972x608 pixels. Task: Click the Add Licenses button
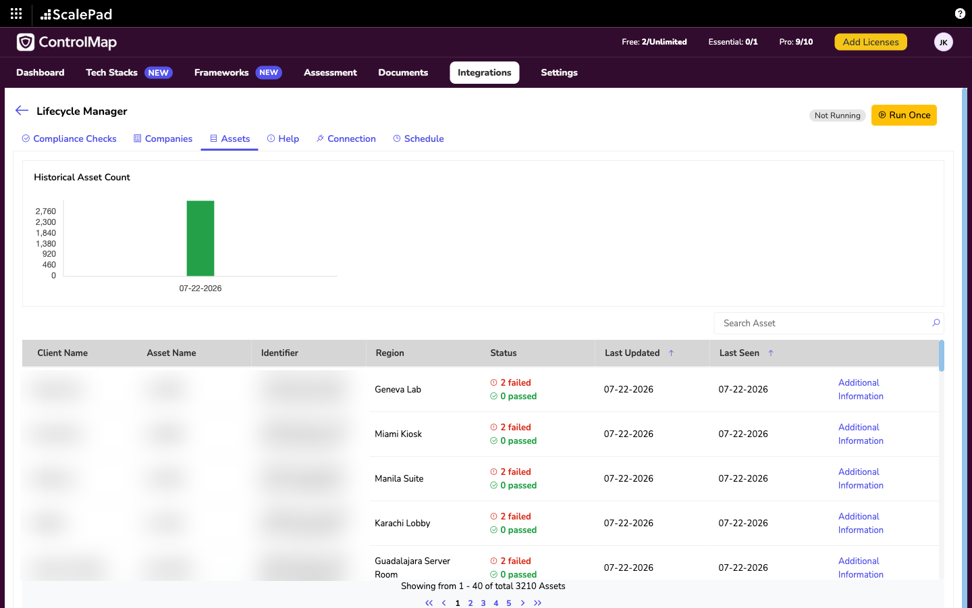[x=871, y=42]
